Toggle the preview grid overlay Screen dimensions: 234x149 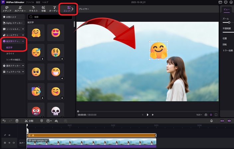(211, 115)
